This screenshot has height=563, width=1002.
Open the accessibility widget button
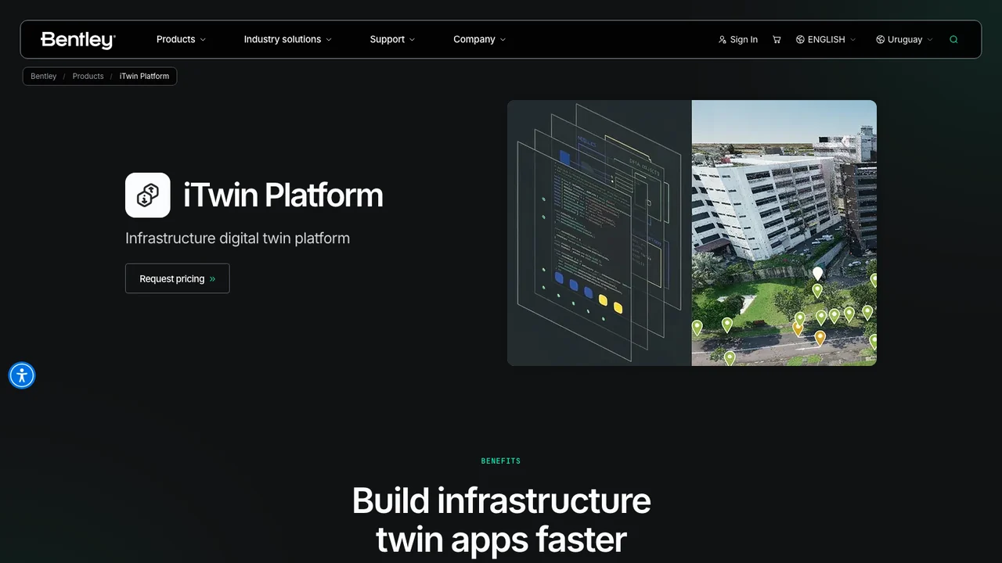click(22, 375)
